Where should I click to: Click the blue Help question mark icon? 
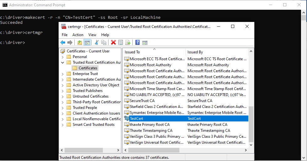[x=137, y=42]
